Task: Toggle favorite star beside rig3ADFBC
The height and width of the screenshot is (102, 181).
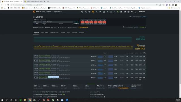Action: 34,17
